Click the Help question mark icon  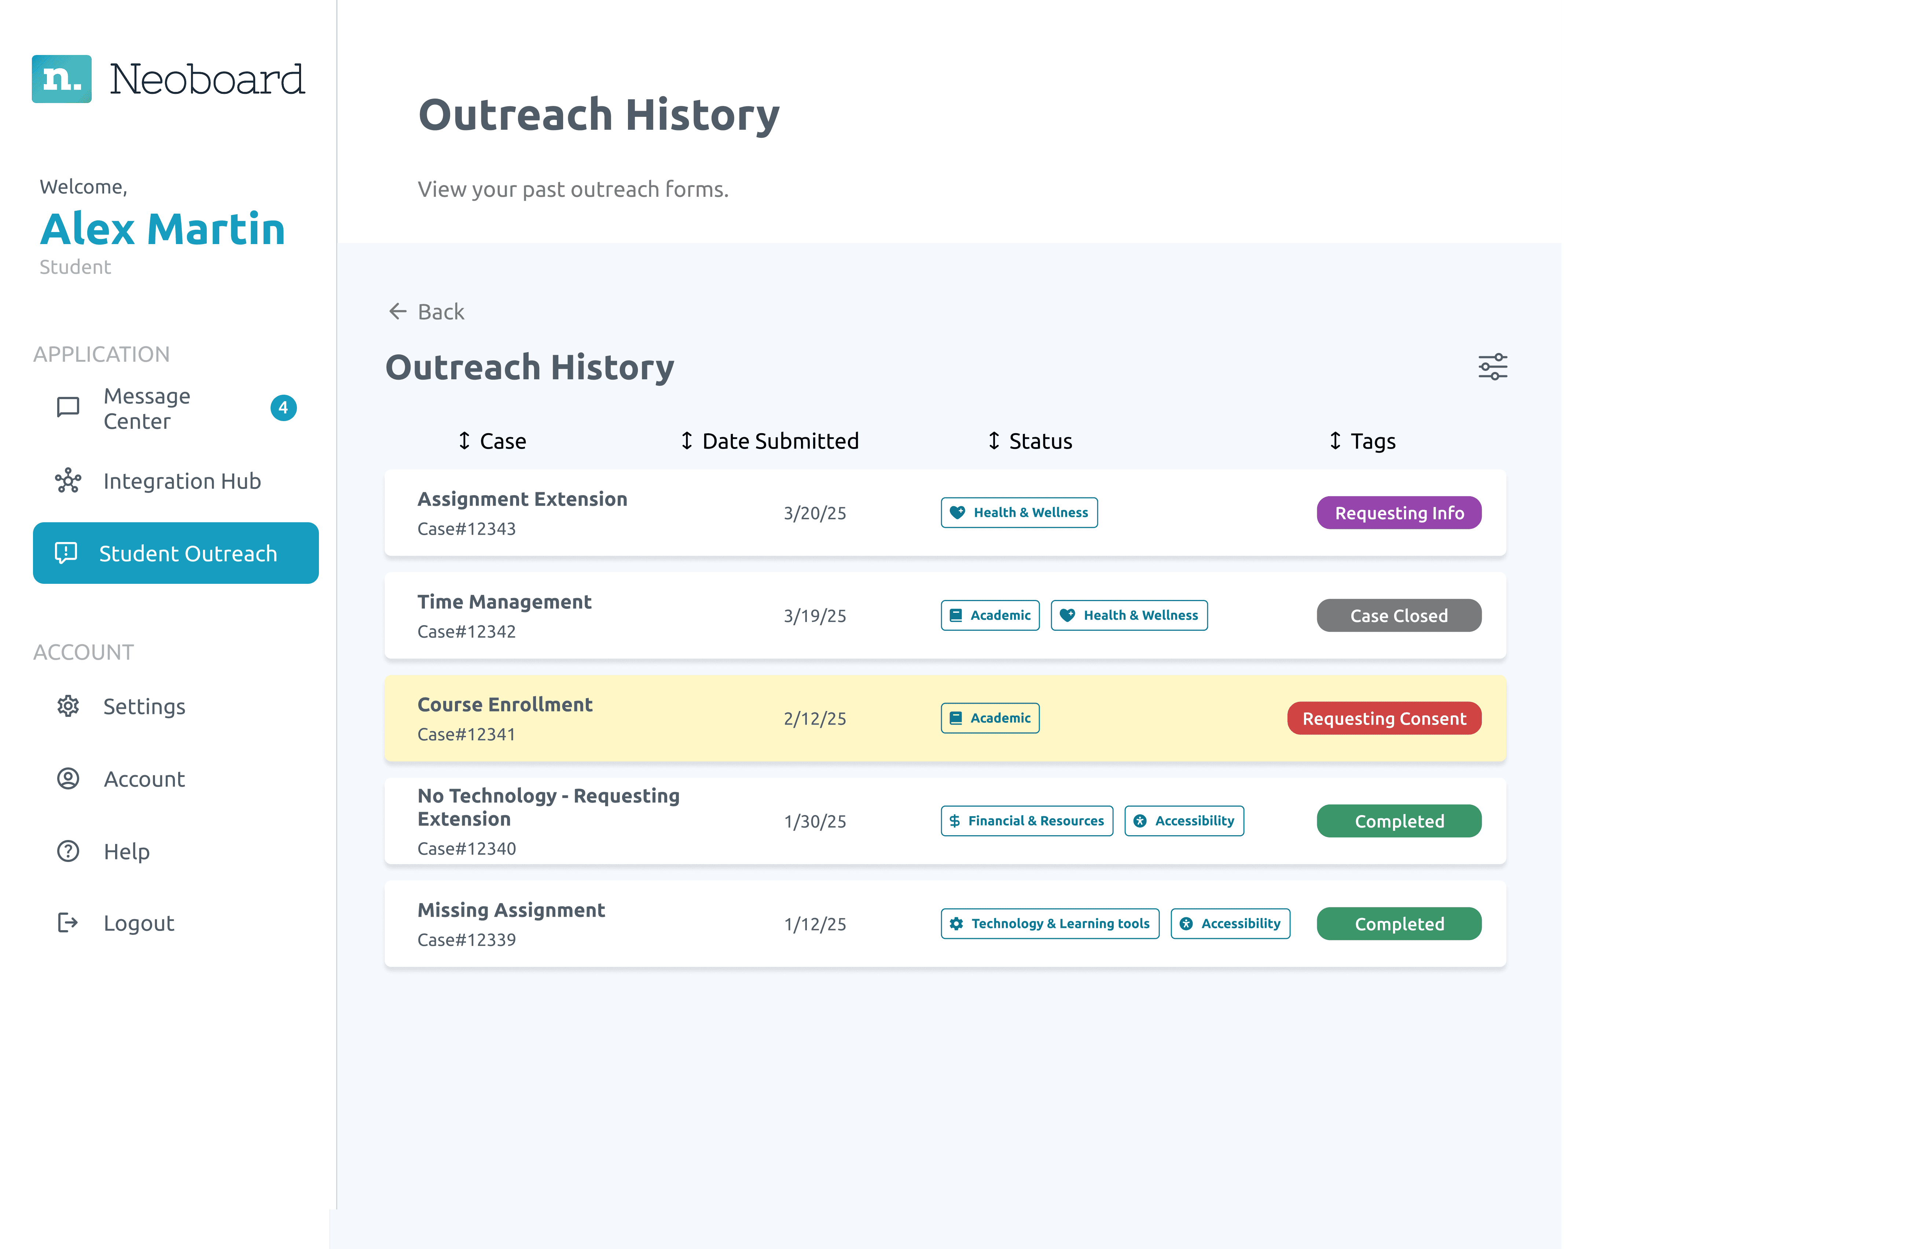[x=68, y=852]
